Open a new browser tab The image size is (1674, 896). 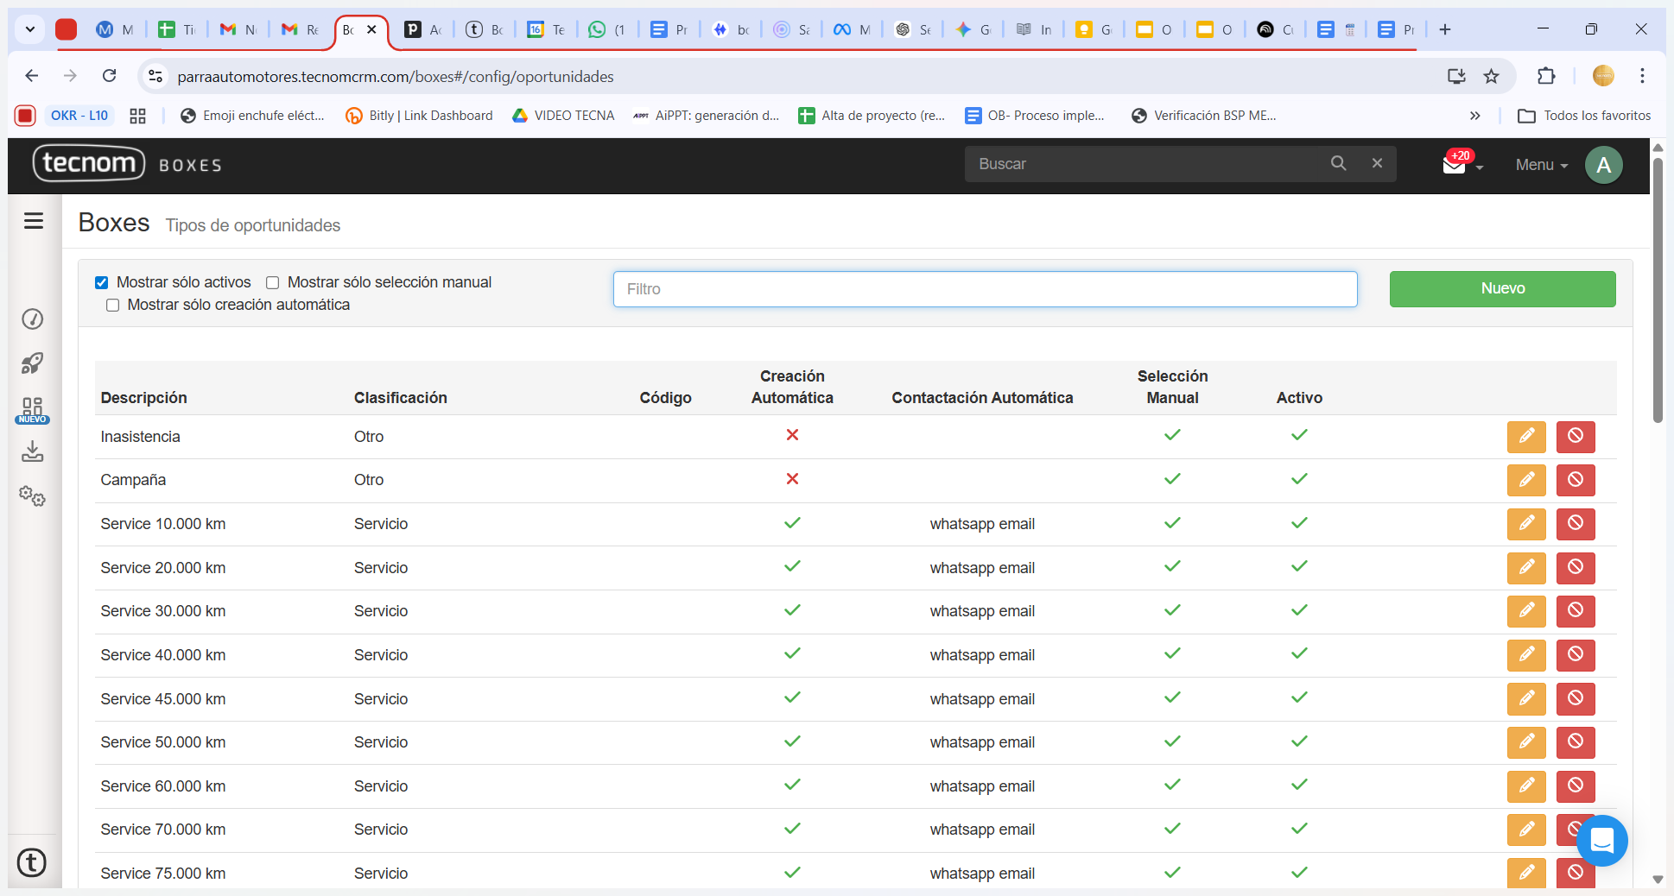coord(1444,29)
